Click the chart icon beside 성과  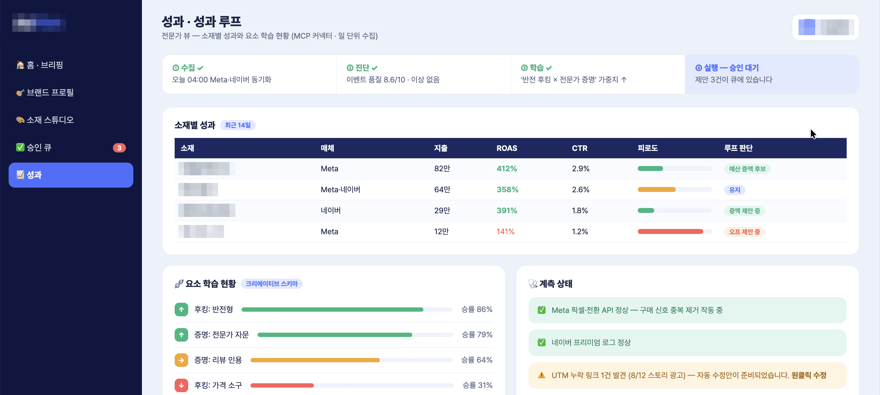(x=20, y=175)
